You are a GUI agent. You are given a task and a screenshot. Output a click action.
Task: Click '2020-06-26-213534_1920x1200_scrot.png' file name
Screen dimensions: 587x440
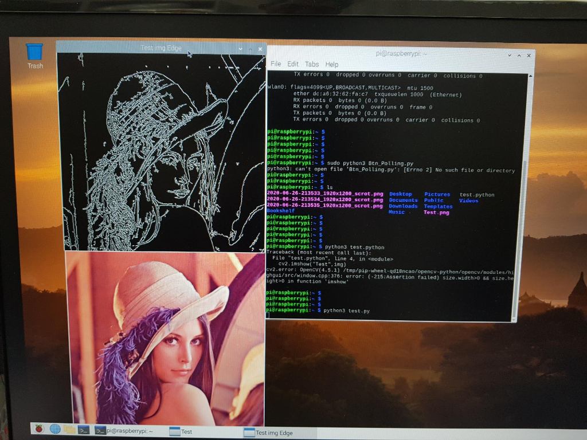325,200
